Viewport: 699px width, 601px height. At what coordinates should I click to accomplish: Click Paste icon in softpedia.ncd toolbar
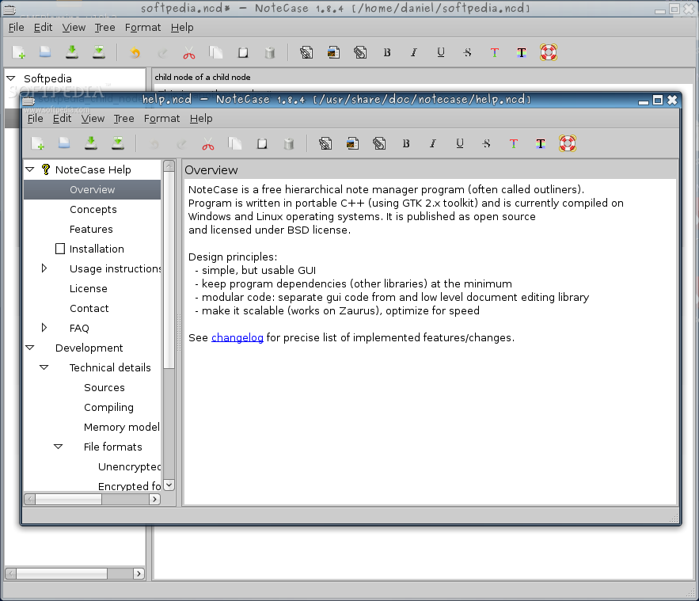pos(243,52)
